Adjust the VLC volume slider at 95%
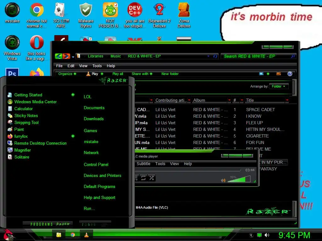Viewport: 322px width, 241px height. tap(239, 179)
